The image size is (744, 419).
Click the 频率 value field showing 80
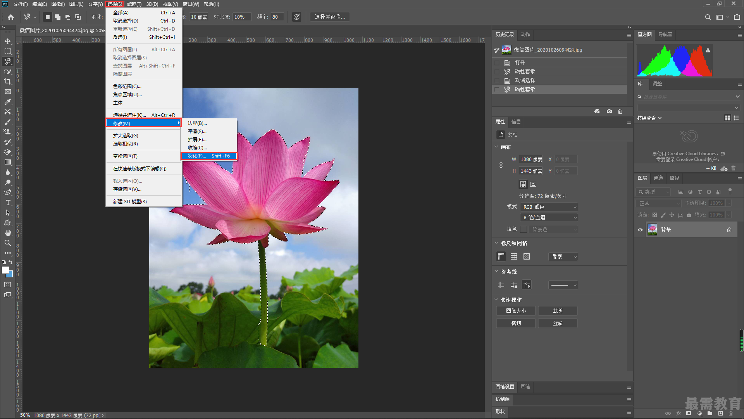[x=277, y=17]
